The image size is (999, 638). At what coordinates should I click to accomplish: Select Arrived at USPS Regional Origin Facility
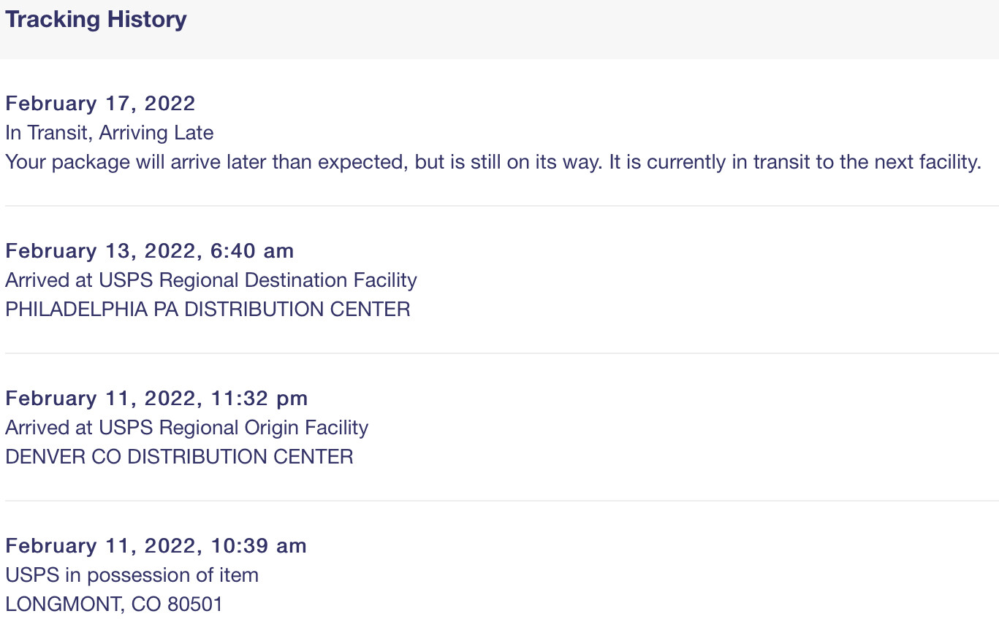point(186,428)
